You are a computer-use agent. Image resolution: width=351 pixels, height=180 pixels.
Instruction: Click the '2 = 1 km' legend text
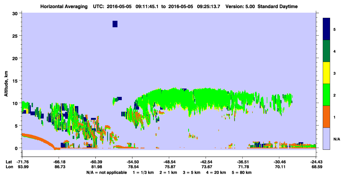point(168,172)
